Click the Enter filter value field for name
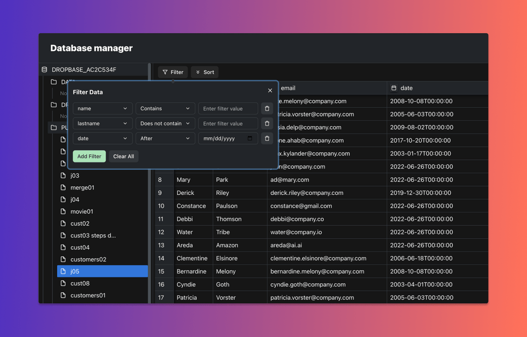The image size is (527, 337). (228, 108)
